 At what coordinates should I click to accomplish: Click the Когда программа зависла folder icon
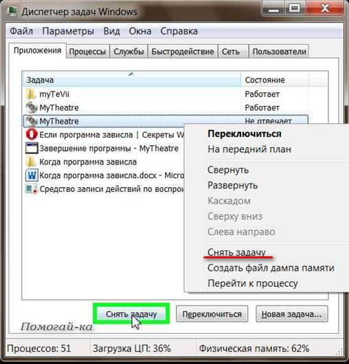31,162
